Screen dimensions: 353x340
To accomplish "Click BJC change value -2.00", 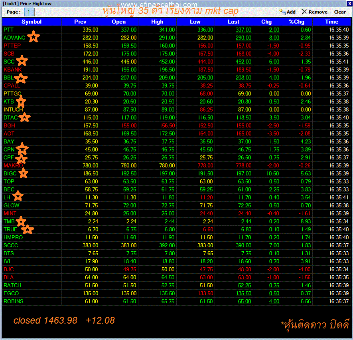I will 273,270.
